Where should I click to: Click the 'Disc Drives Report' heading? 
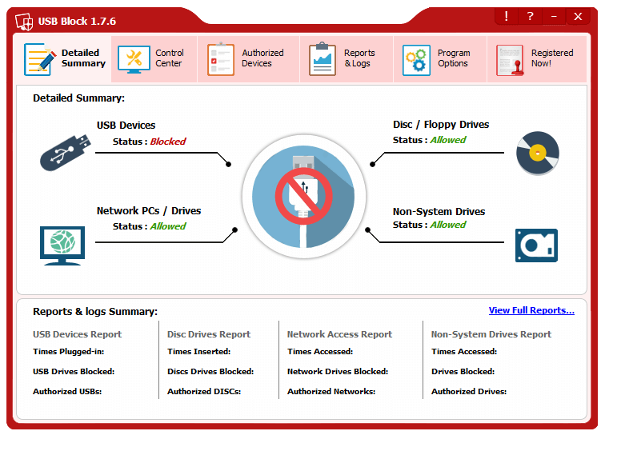pyautogui.click(x=209, y=334)
